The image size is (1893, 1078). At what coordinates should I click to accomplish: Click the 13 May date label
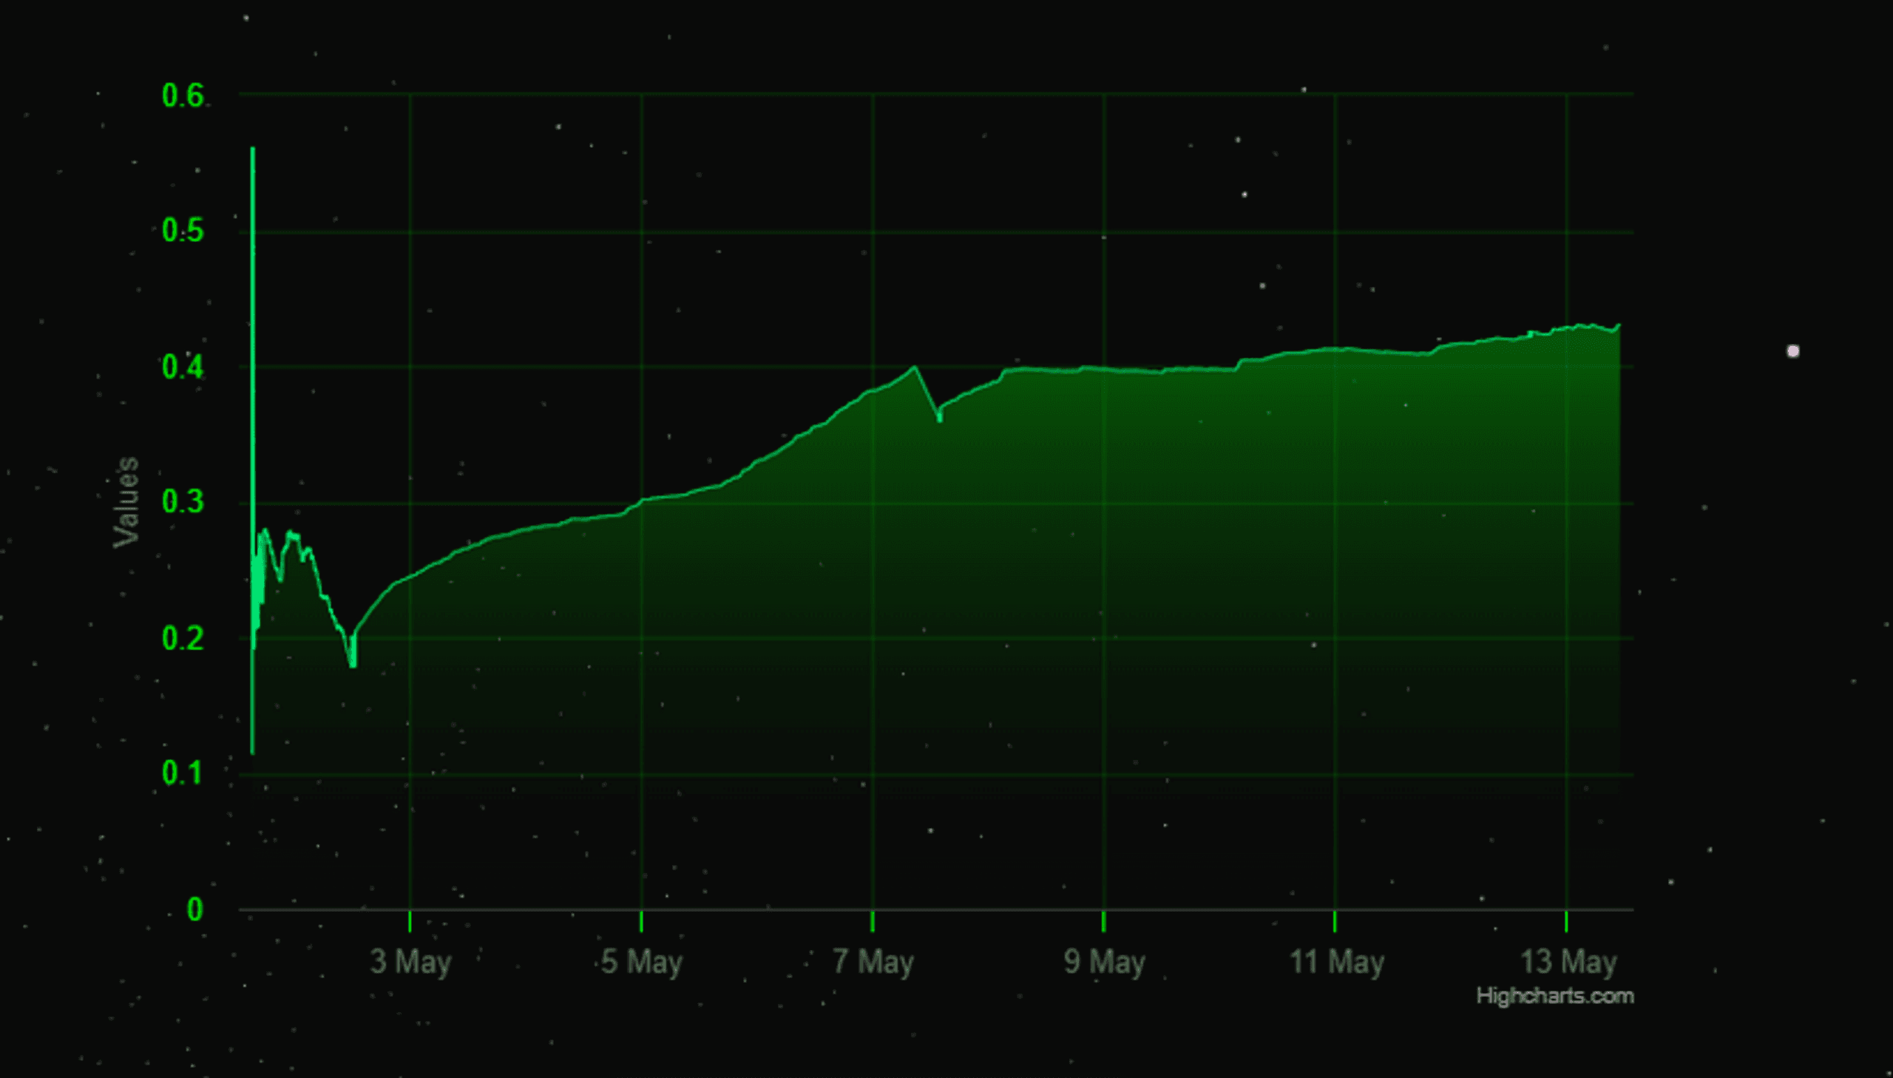[x=1568, y=962]
